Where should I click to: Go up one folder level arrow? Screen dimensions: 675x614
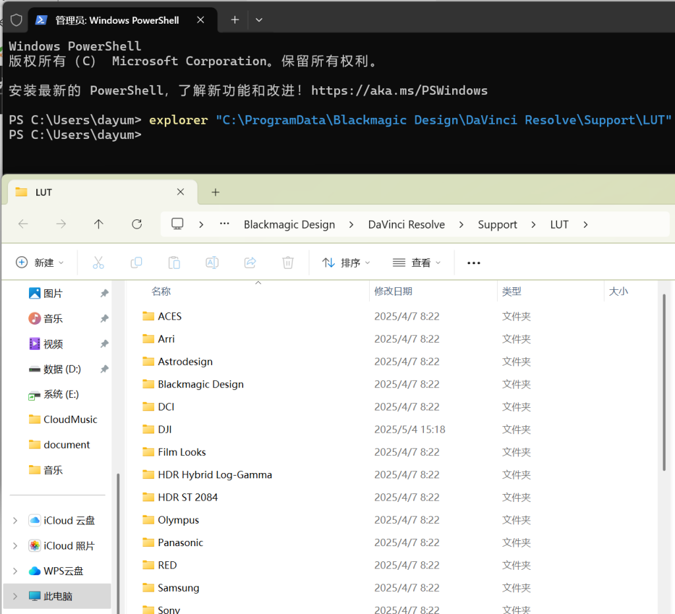tap(99, 224)
